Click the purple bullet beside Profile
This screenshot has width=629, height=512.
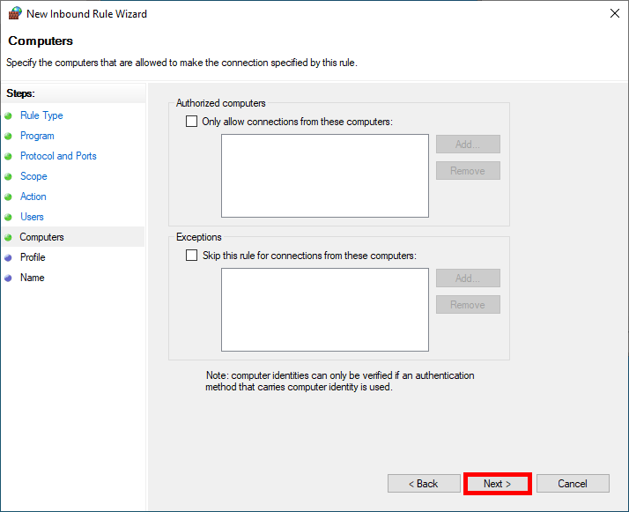click(8, 258)
